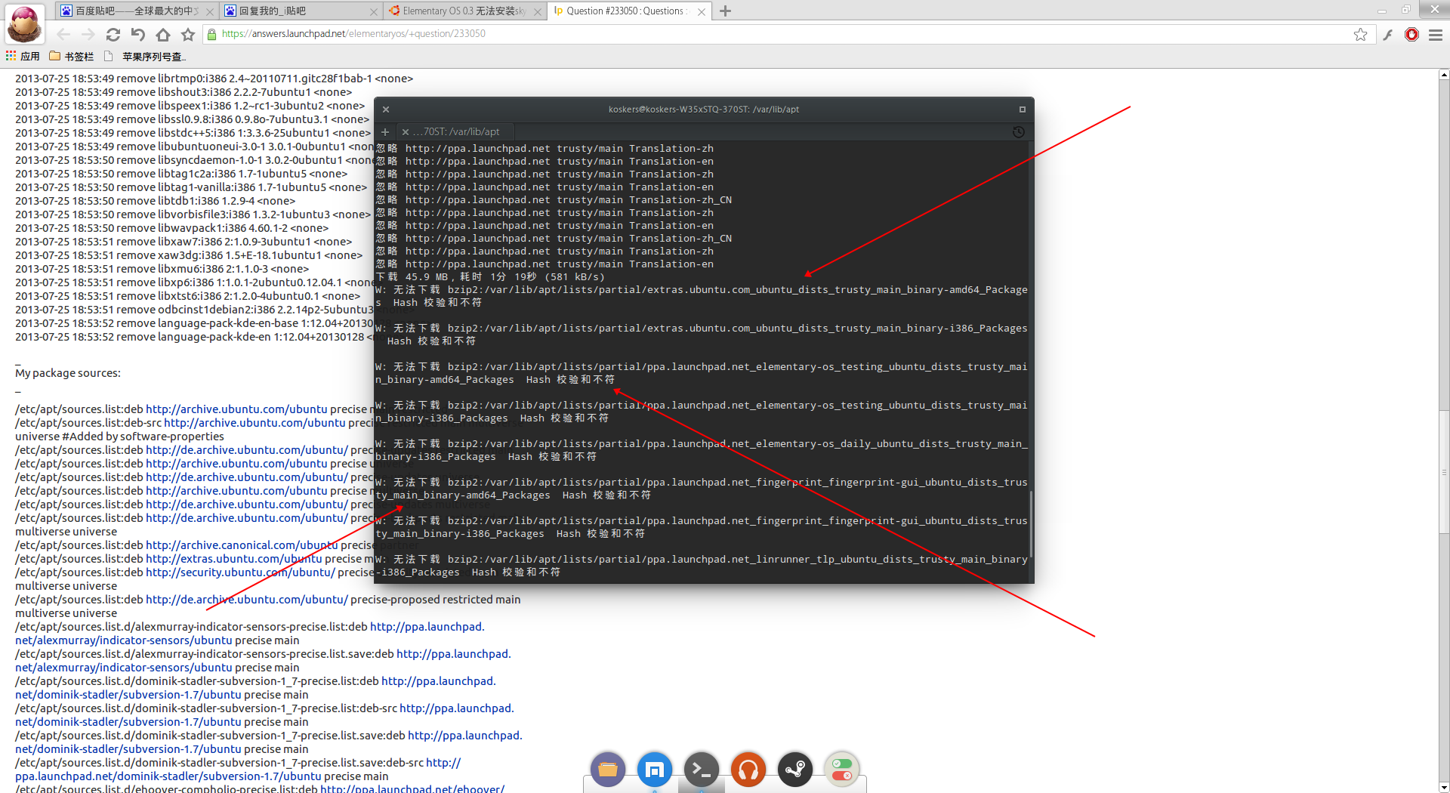Click 'remove librtmp0:i386' log line
Viewport: 1450px width, 793px height.
tap(214, 79)
